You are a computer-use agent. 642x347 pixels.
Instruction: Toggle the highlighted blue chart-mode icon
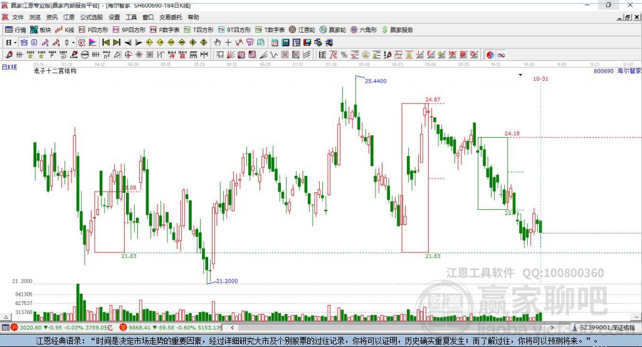coord(24,43)
